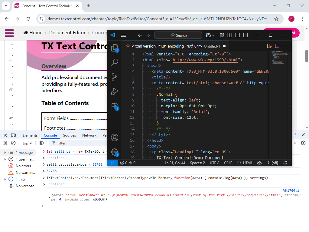
Task: Click the live expression eye icon
Action: (x=41, y=143)
